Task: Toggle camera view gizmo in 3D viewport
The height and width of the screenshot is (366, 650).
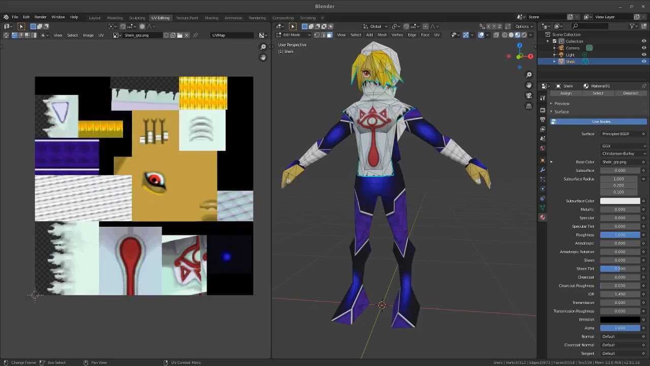Action: (x=529, y=96)
